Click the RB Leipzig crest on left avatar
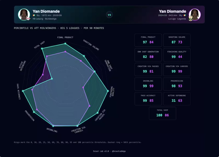 point(28,19)
